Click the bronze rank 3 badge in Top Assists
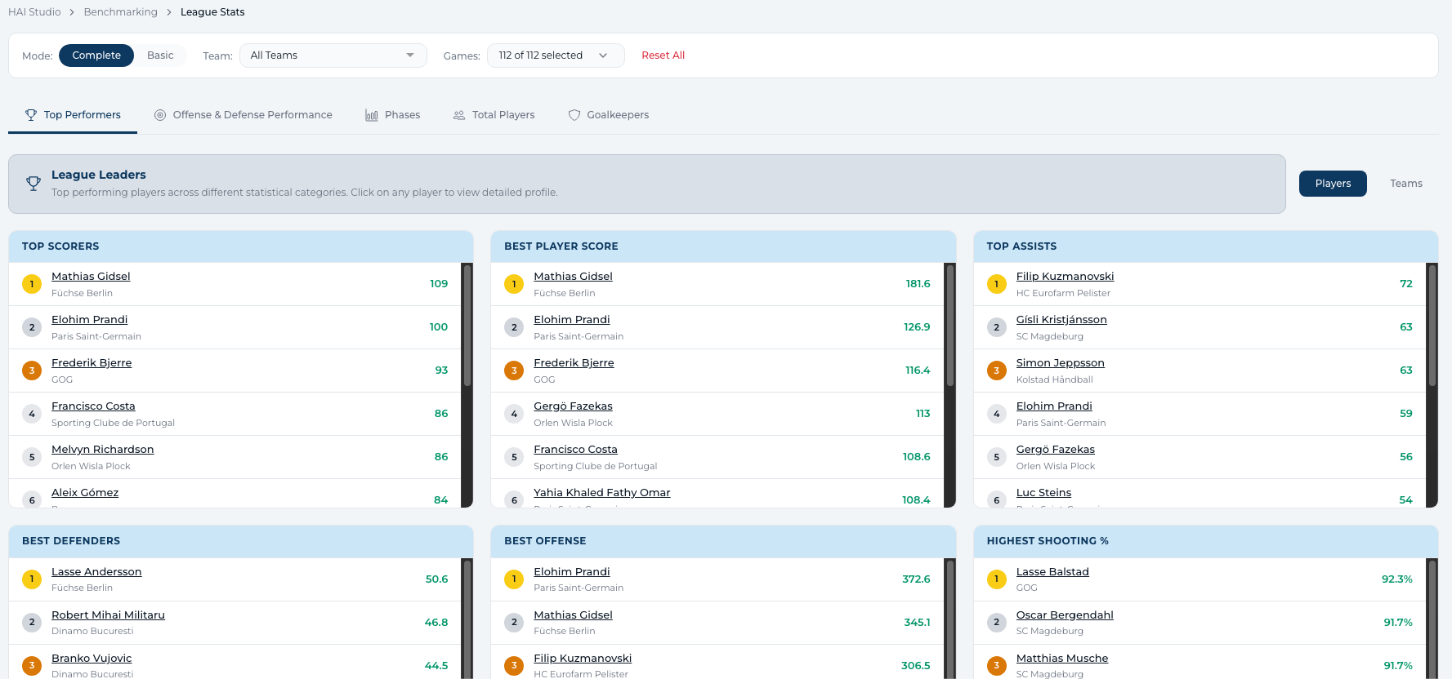Image resolution: width=1452 pixels, height=679 pixels. [x=996, y=371]
